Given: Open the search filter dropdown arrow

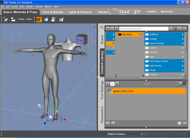Looking at the screenshot, I should 171,29.
